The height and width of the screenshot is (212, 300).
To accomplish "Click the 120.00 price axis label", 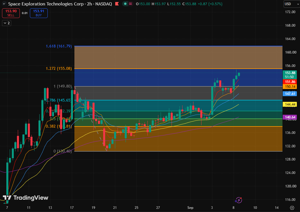I will (290, 186).
